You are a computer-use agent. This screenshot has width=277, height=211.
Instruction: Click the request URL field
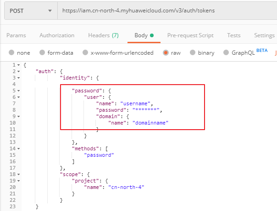point(167,11)
